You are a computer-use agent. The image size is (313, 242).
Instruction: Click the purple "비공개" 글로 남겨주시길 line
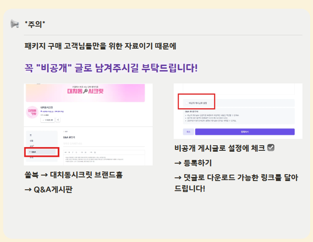[111, 68]
